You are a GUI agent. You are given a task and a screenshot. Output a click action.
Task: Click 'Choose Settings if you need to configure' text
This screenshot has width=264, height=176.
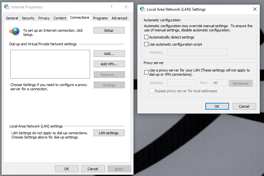tap(49, 87)
